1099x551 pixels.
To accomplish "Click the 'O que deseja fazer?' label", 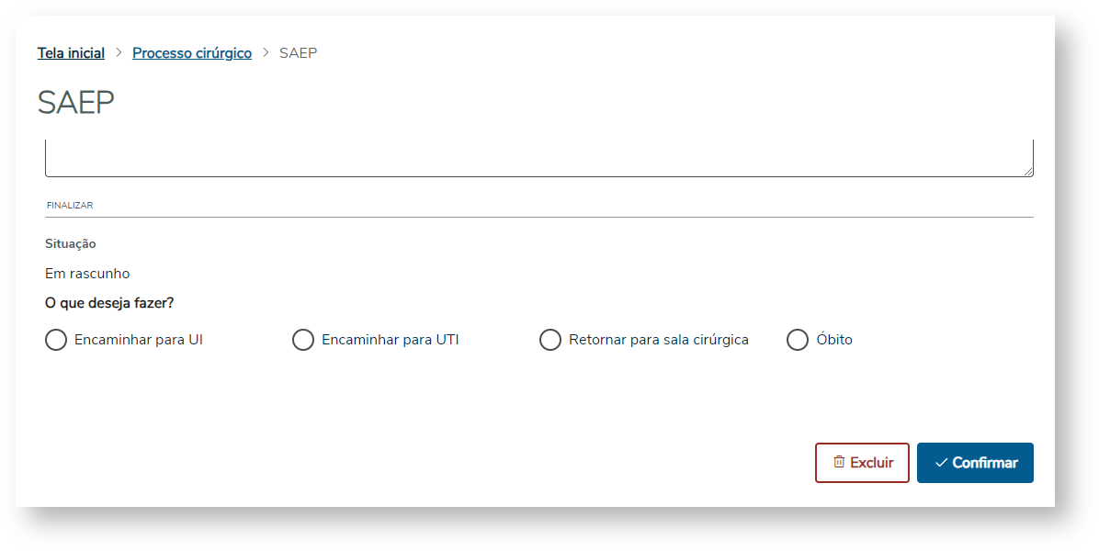I will [109, 303].
